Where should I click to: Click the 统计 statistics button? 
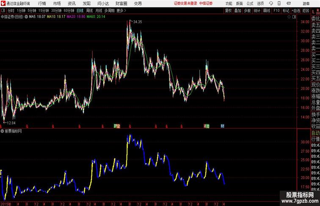tap(257, 11)
